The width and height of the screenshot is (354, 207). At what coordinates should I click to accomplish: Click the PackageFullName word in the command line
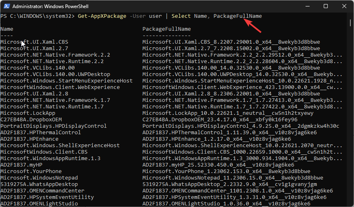click(238, 16)
